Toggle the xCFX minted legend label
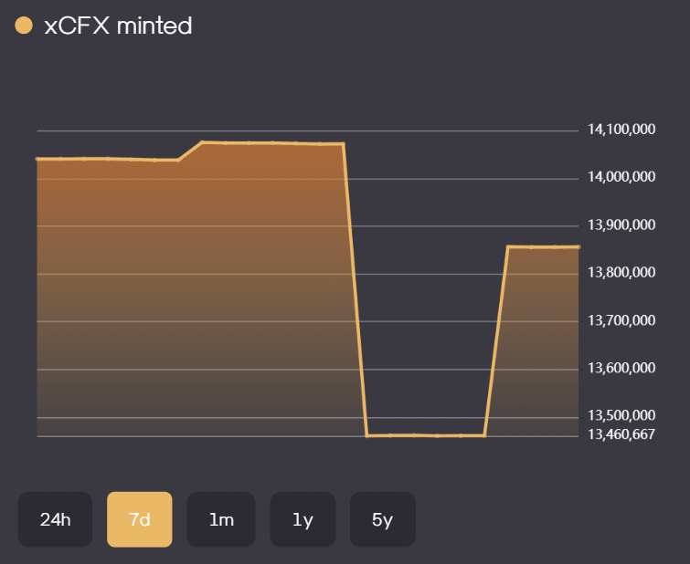The width and height of the screenshot is (690, 564). click(118, 26)
